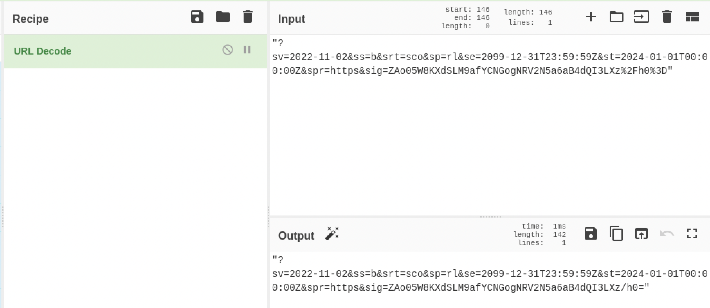Open file as input

pyautogui.click(x=641, y=17)
